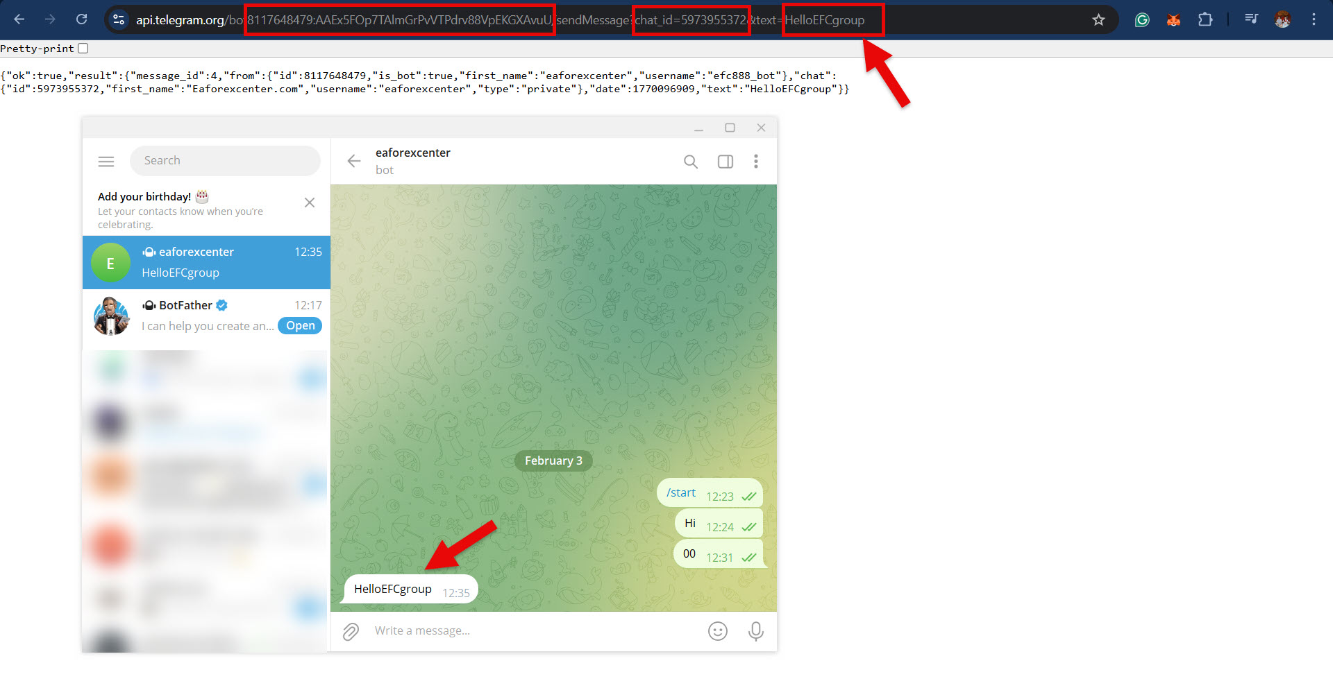This screenshot has height=679, width=1333.
Task: Click the Write a message field
Action: [x=528, y=631]
